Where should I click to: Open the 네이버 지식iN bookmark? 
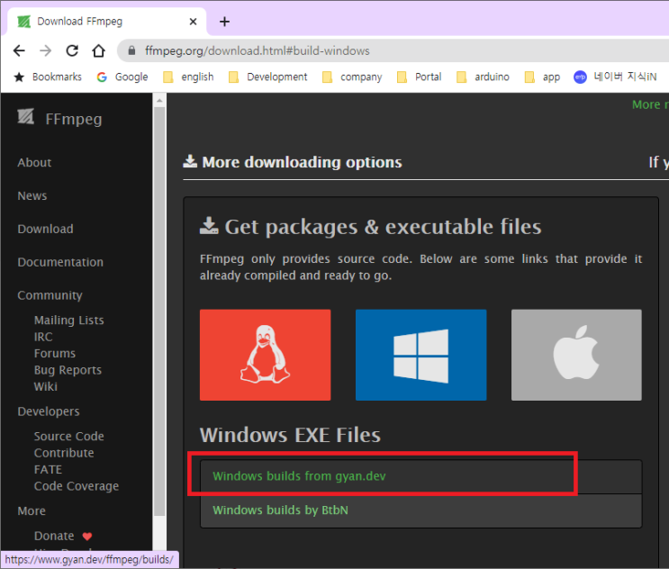tap(615, 77)
